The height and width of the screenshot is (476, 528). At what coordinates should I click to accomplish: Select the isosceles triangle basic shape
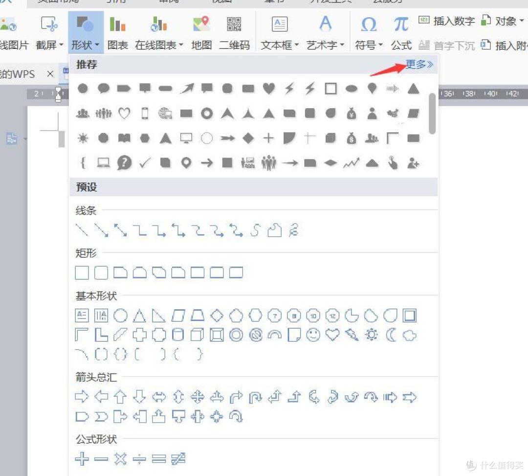point(139,316)
